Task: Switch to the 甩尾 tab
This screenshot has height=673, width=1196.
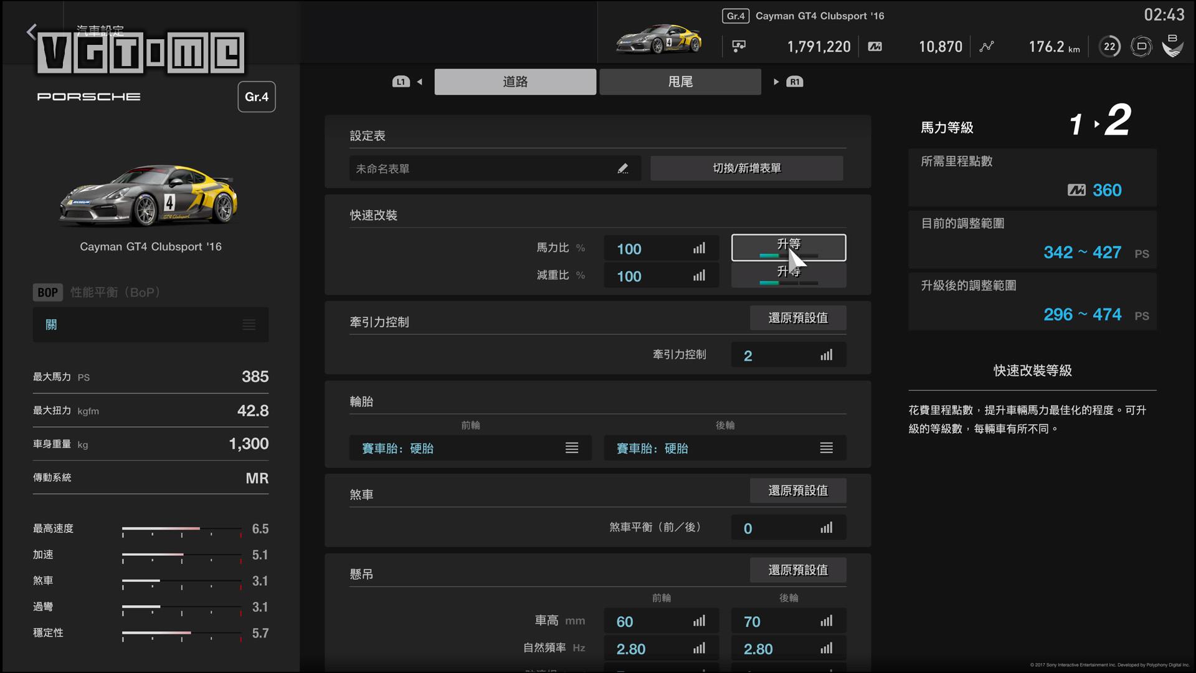Action: click(x=680, y=82)
